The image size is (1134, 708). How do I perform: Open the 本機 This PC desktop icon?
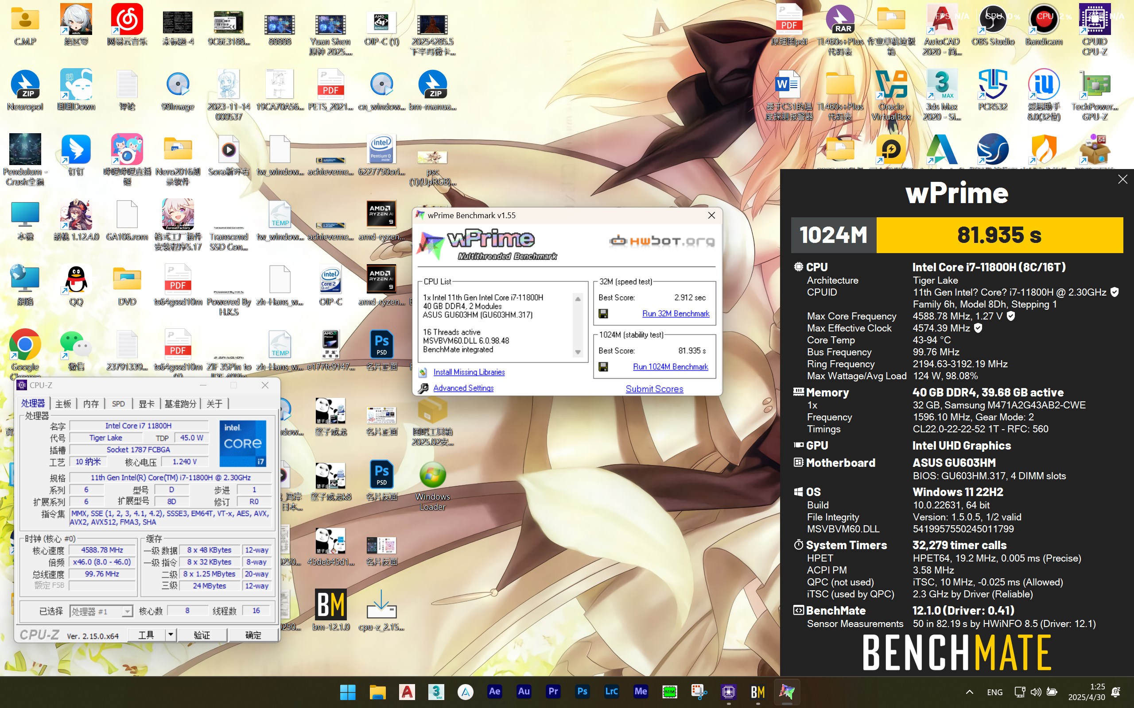25,220
